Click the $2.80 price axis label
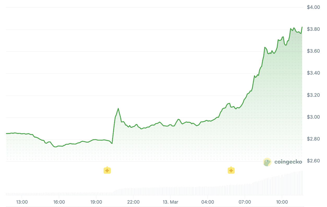Image resolution: width=327 pixels, height=207 pixels. (x=313, y=139)
